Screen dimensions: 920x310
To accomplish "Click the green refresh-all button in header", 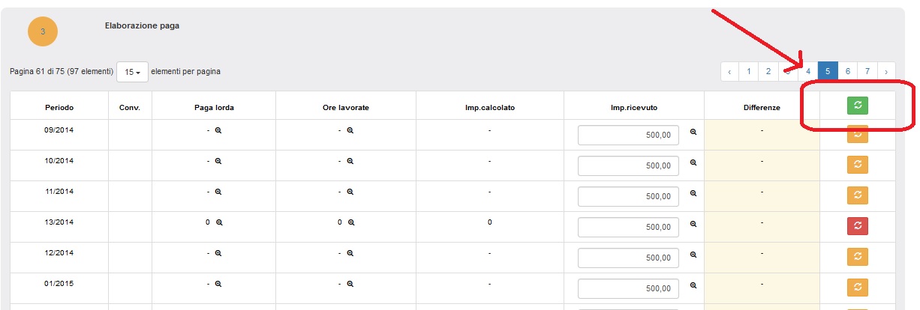I will click(857, 106).
